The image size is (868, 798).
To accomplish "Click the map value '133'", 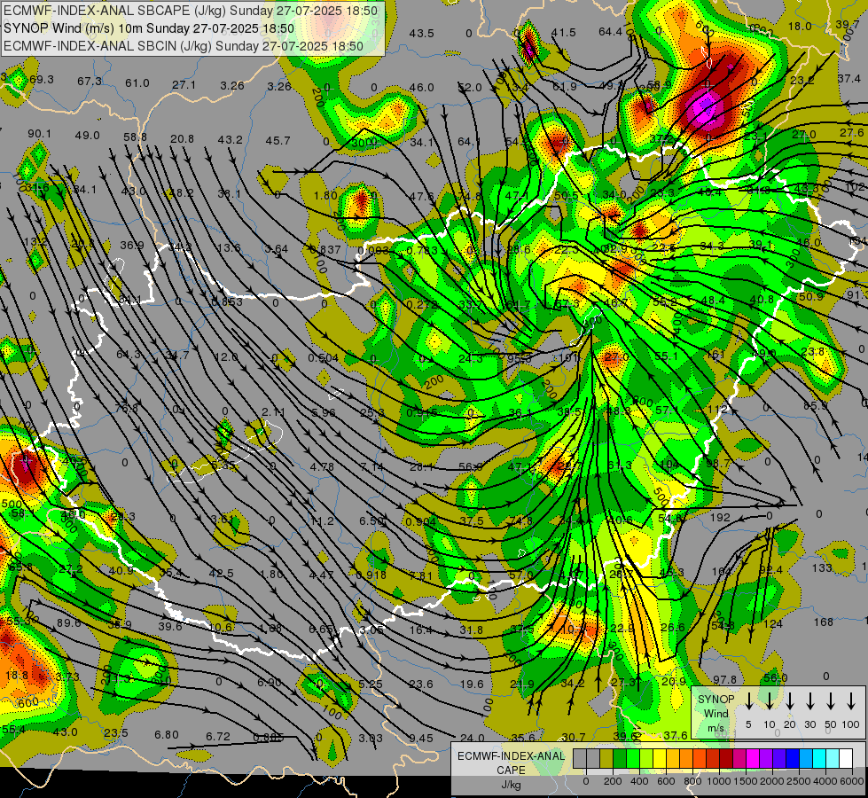I will tap(822, 567).
